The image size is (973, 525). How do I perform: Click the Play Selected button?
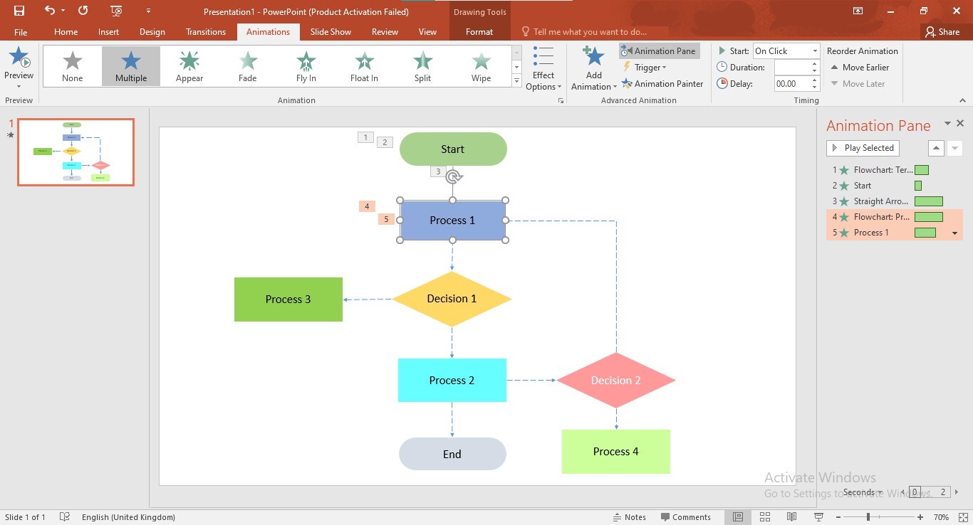(862, 148)
